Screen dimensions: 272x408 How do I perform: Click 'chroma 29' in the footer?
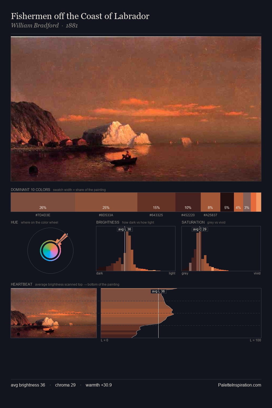[65, 385]
